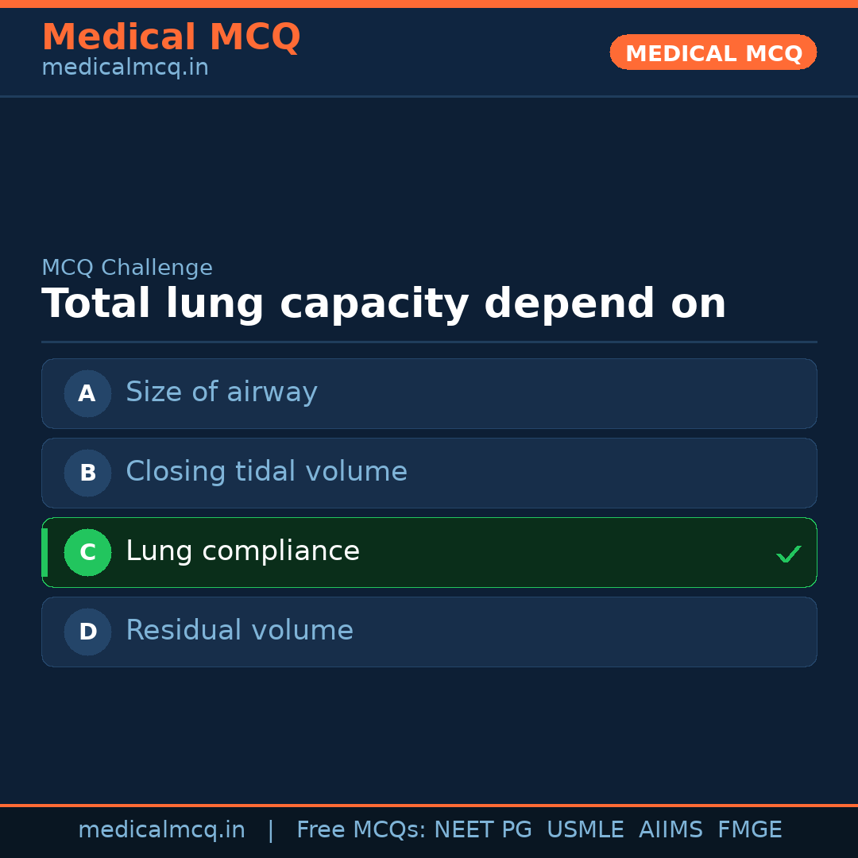Viewport: 858px width, 858px height.
Task: Click the green C circle badge
Action: tap(87, 552)
